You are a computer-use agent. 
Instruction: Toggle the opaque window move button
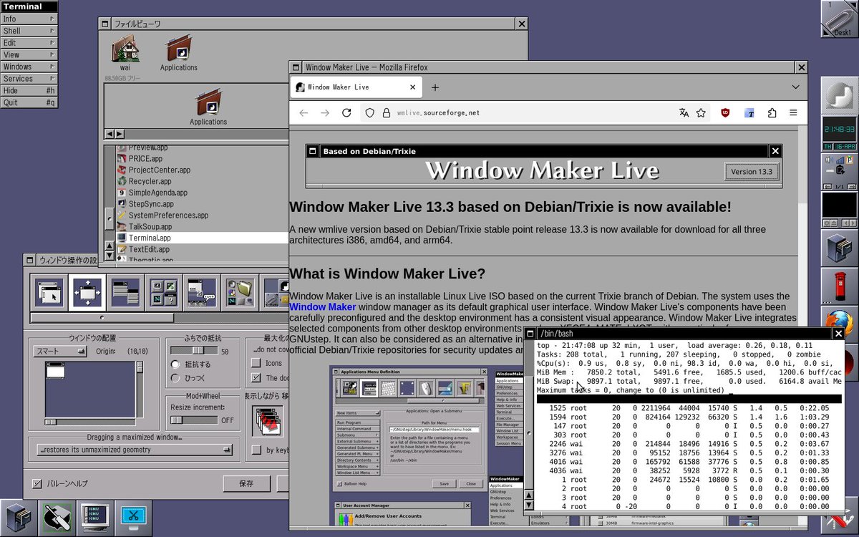tap(268, 420)
